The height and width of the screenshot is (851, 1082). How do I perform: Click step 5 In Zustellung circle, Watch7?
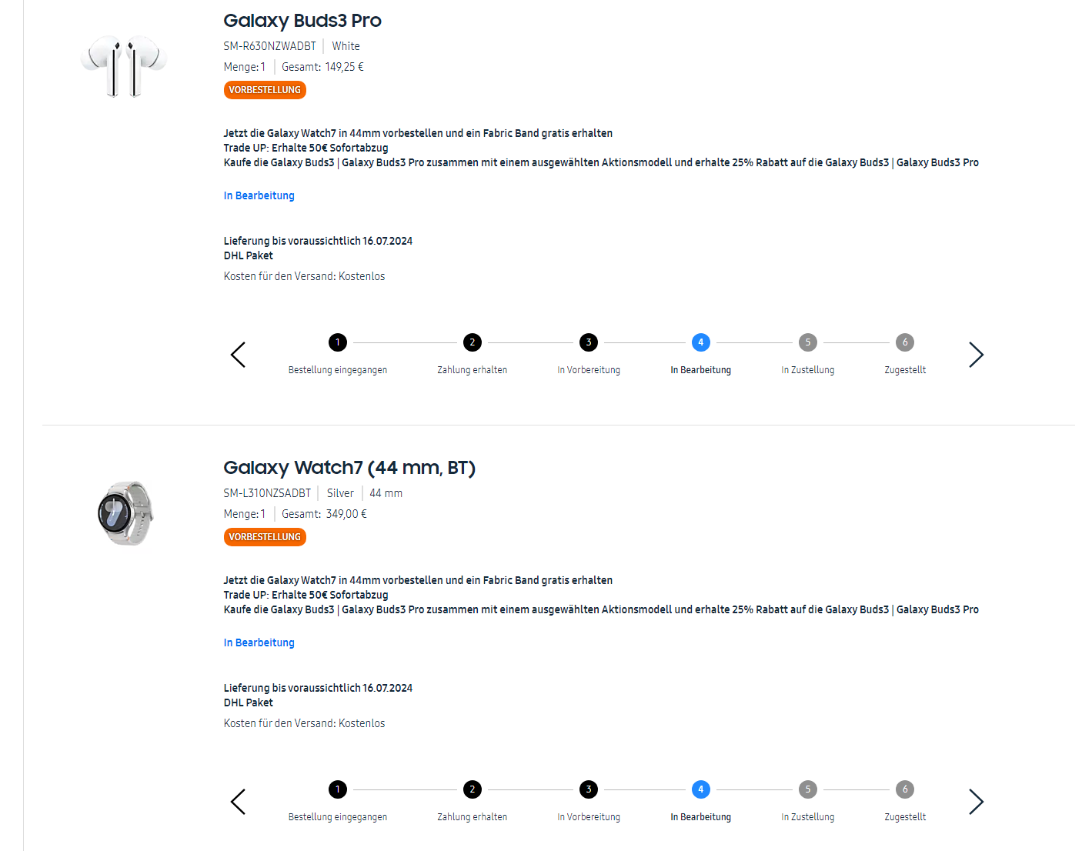pos(807,789)
